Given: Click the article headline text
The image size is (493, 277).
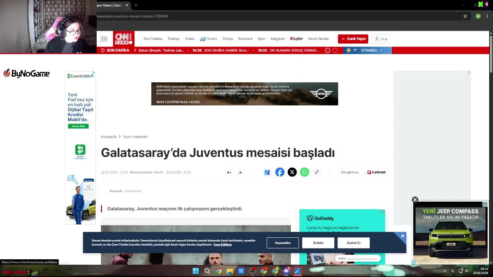Looking at the screenshot, I should click(218, 153).
